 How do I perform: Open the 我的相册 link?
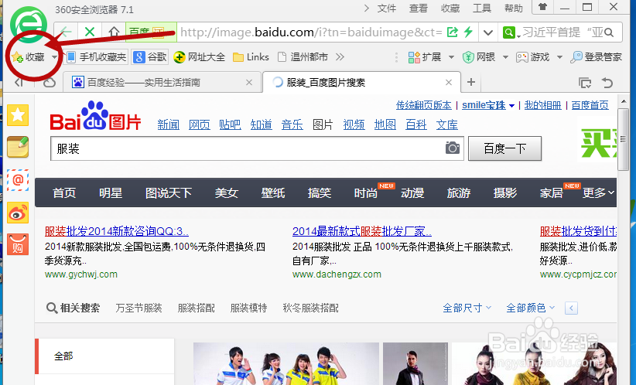(x=542, y=106)
